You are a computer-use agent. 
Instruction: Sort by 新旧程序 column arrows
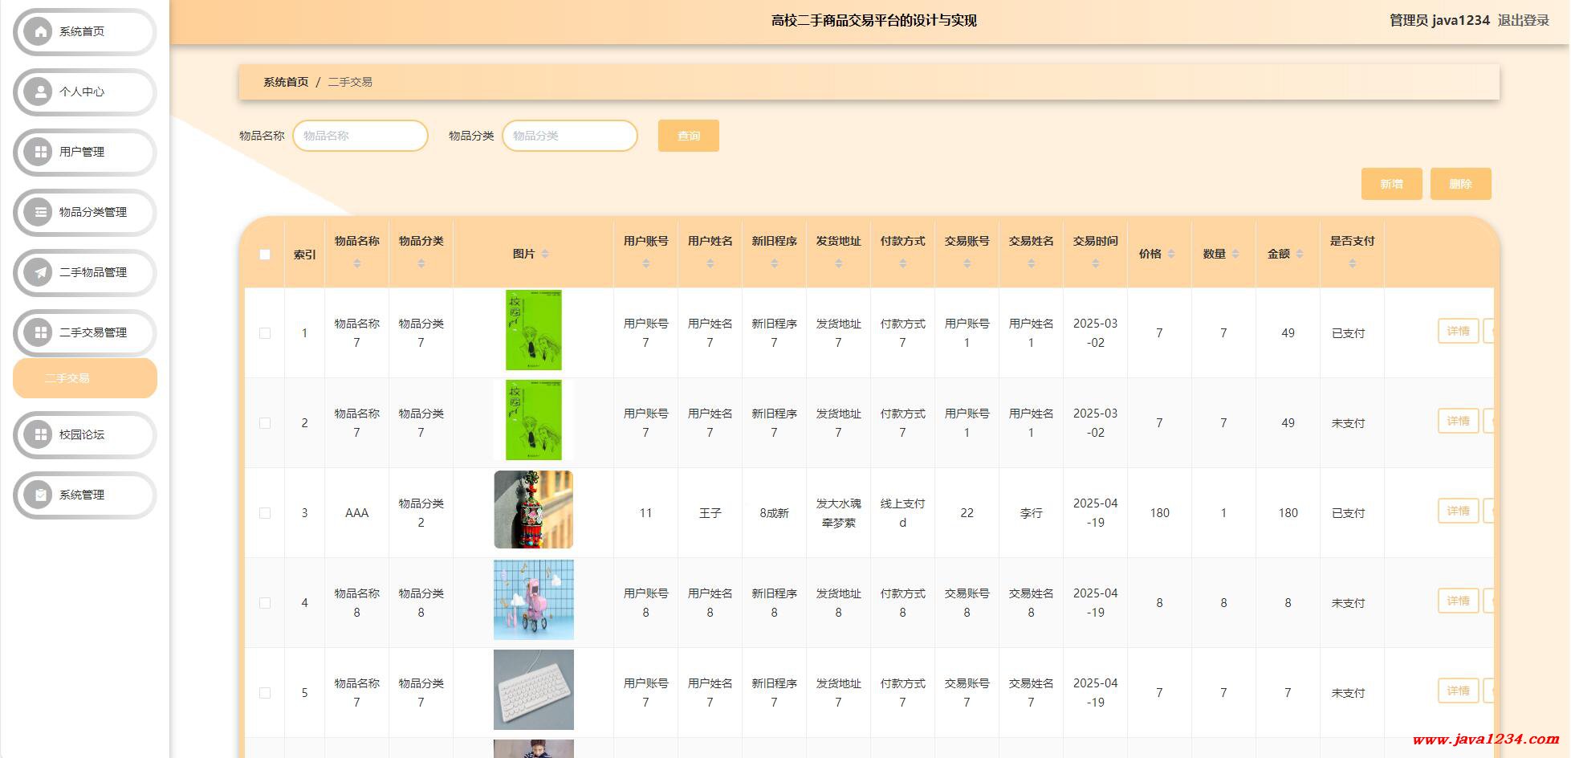point(775,263)
